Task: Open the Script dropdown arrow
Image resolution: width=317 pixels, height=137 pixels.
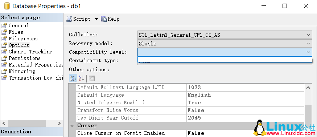Action: pos(96,19)
